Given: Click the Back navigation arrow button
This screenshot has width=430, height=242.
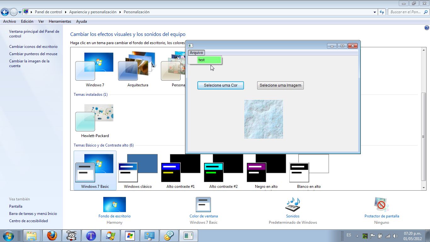Looking at the screenshot, I should (x=5, y=12).
